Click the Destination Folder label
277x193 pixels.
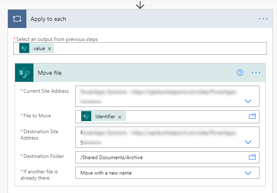click(44, 156)
